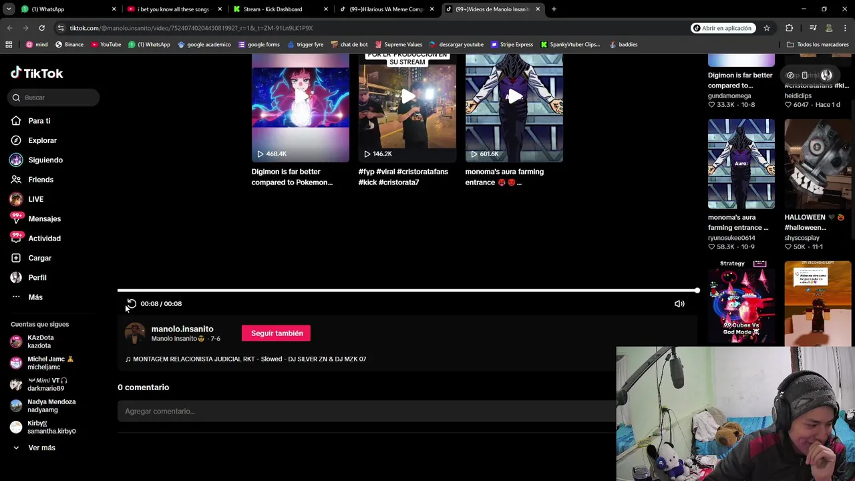Seek on the video progress bar
855x481 pixels.
pos(408,291)
